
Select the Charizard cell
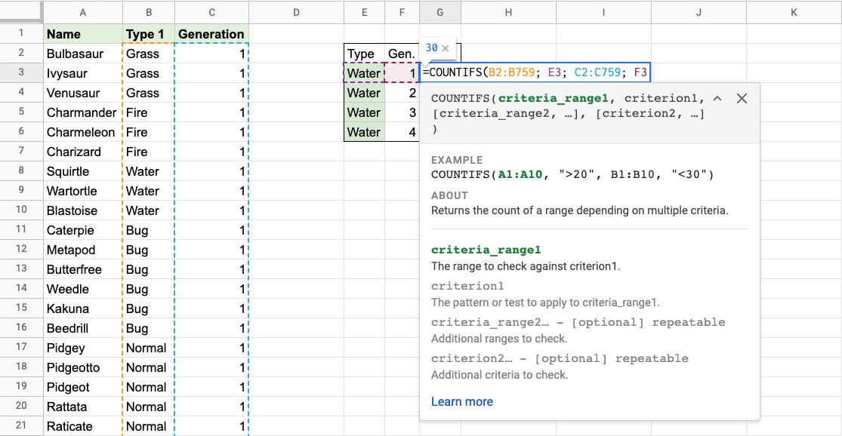pyautogui.click(x=82, y=152)
